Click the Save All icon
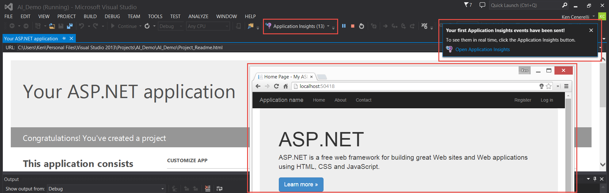 click(70, 26)
